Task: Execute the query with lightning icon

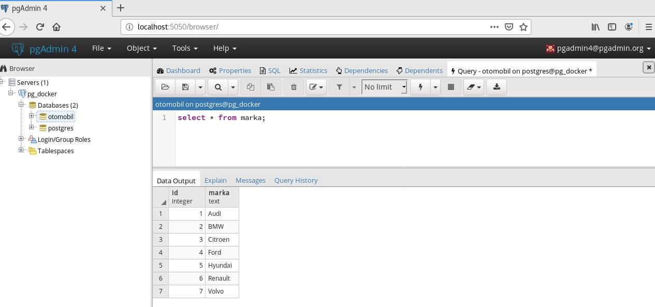Action: pyautogui.click(x=420, y=87)
